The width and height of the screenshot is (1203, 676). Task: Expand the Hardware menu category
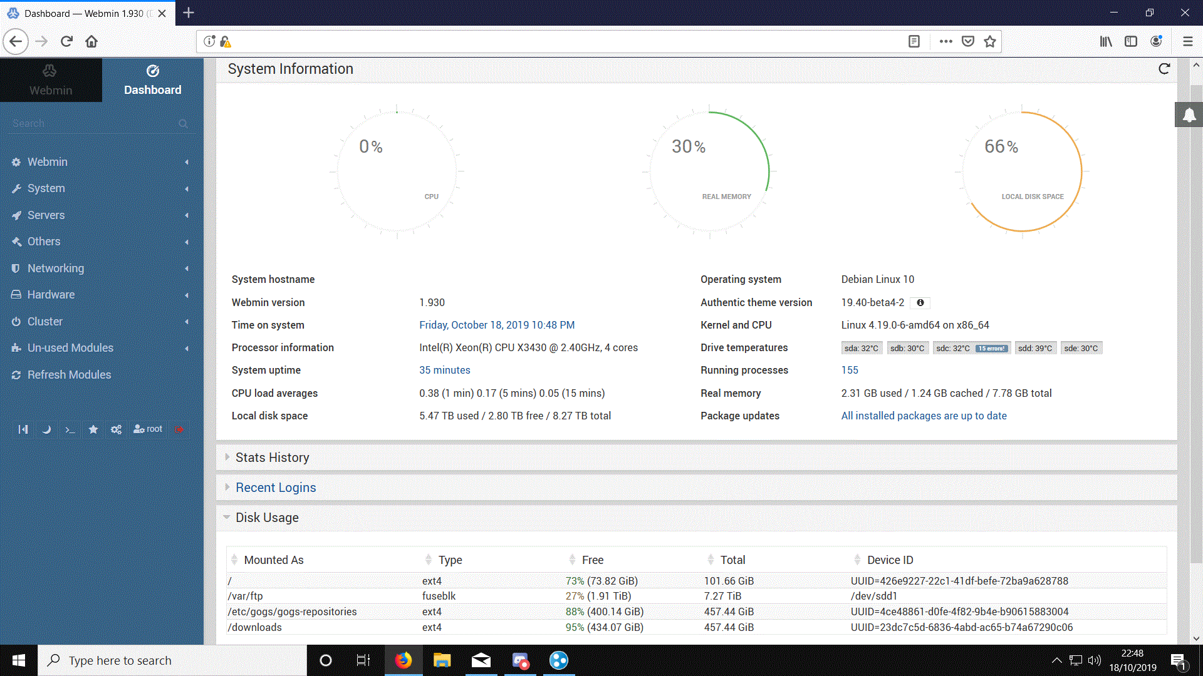pos(100,295)
